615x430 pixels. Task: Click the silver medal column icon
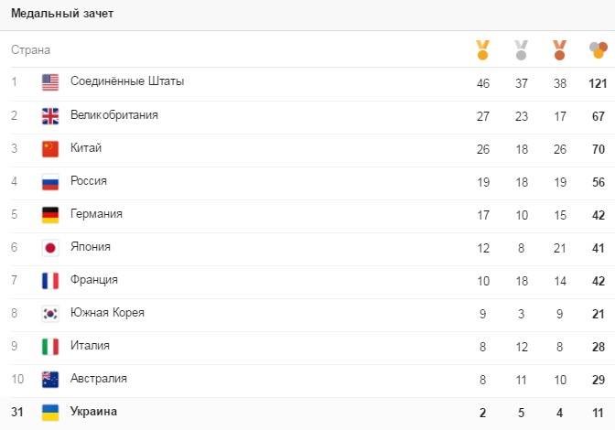tap(521, 49)
